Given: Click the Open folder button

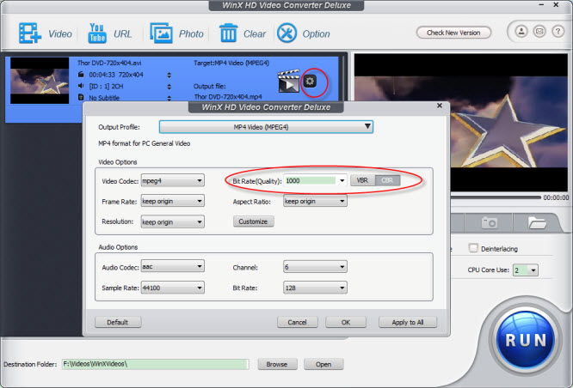Looking at the screenshot, I should click(323, 364).
